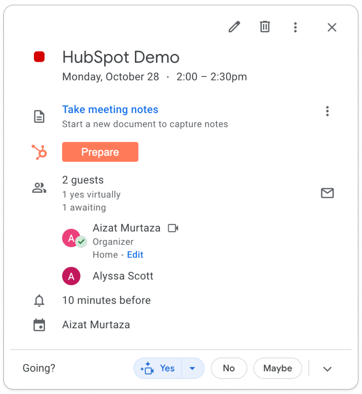Open Take meeting notes link
The image size is (362, 394).
click(110, 110)
